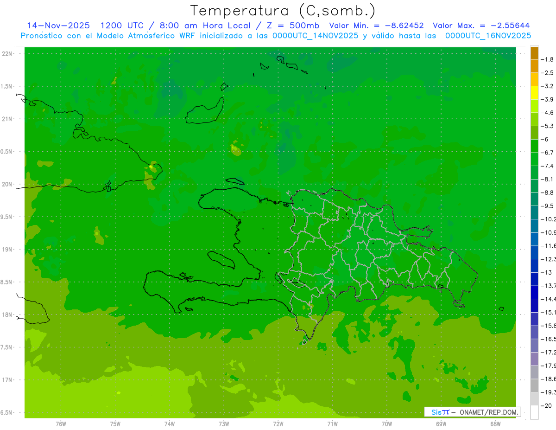Click the title 'Temperatura (C,somb.)'
This screenshot has height=430, width=556.
tap(283, 11)
